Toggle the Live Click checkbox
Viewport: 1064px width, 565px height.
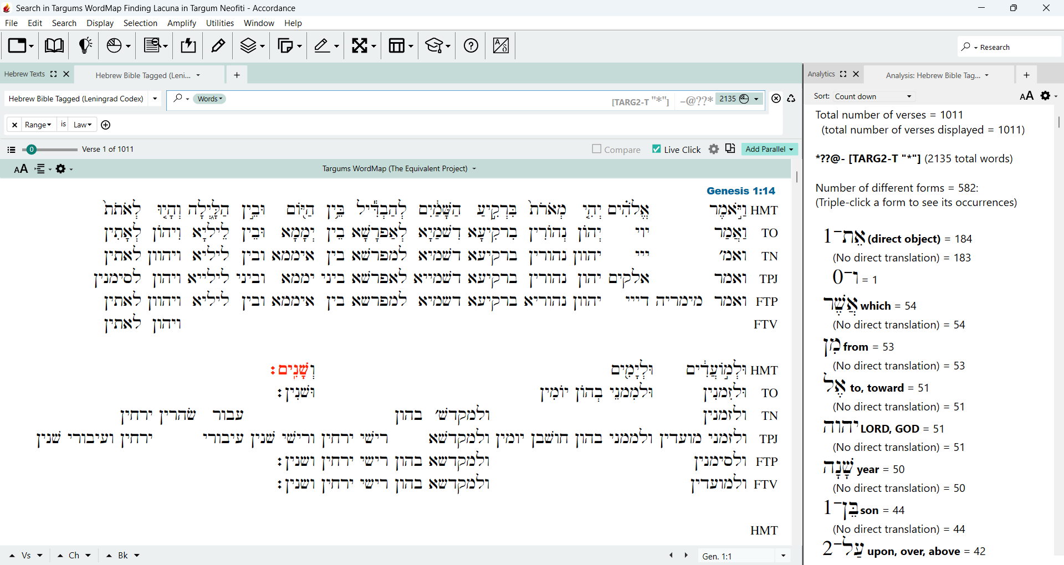pyautogui.click(x=657, y=149)
